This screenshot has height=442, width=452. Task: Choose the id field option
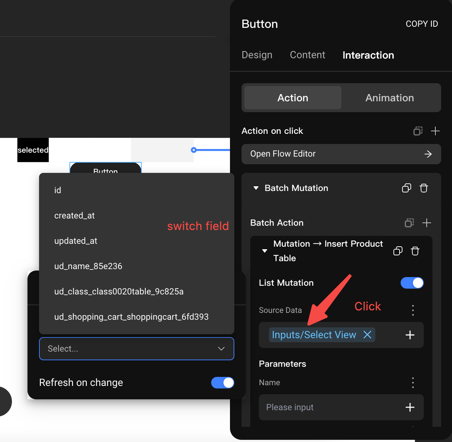137,190
